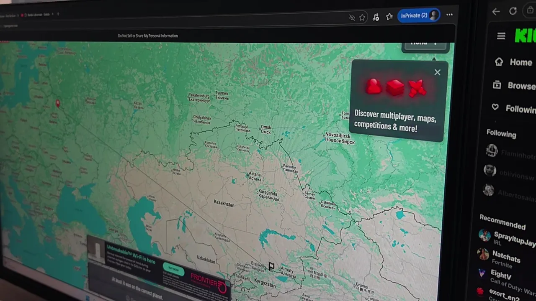Click the tracking prevention eye icon in address bar
Viewport: 536px width, 301px height.
(352, 18)
